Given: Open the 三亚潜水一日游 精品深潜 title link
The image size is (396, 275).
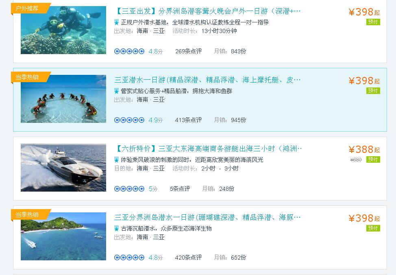Looking at the screenshot, I should click(x=208, y=80).
